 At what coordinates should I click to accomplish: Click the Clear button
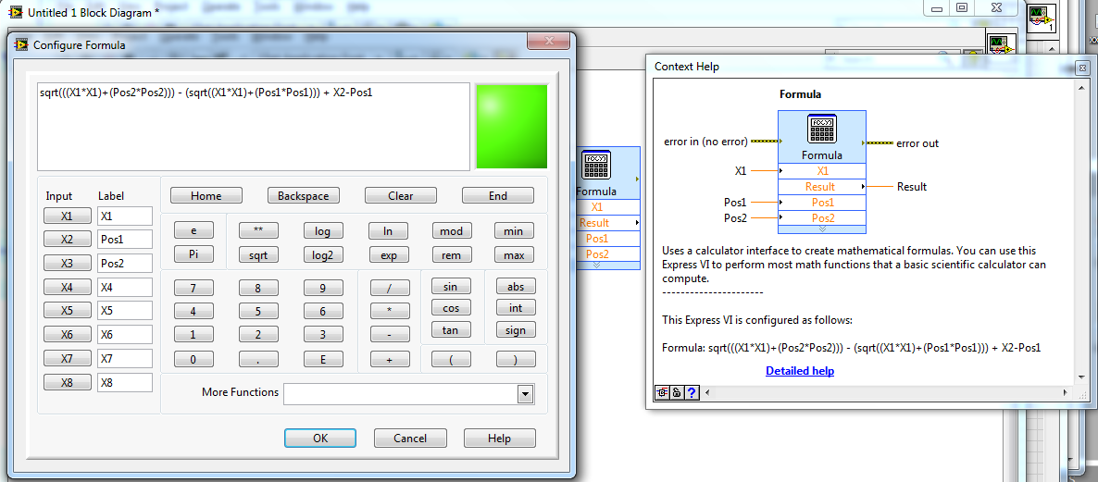click(401, 196)
